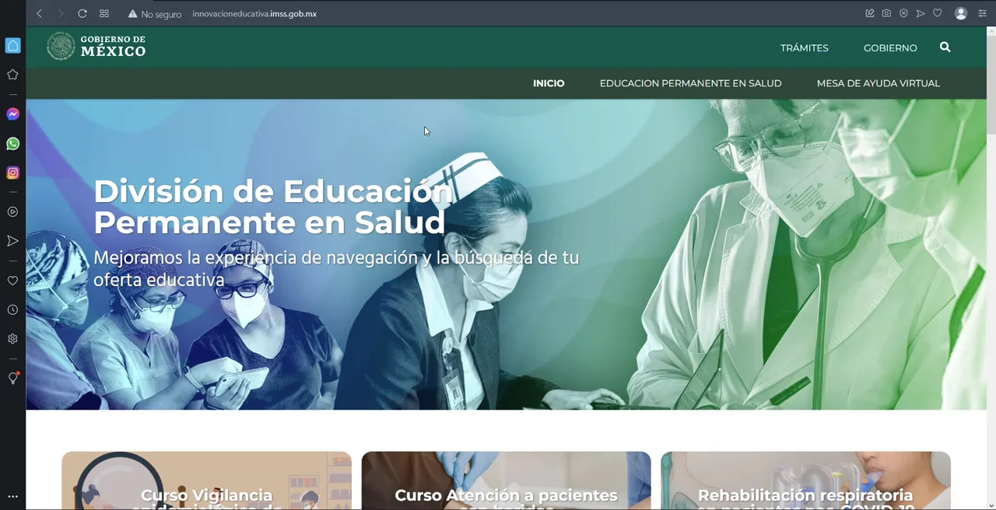Open Easy Setup sliders icon
This screenshot has width=996, height=510.
[982, 13]
